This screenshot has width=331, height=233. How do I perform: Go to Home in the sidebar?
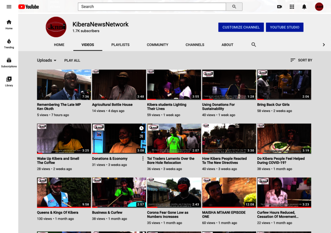(9, 25)
